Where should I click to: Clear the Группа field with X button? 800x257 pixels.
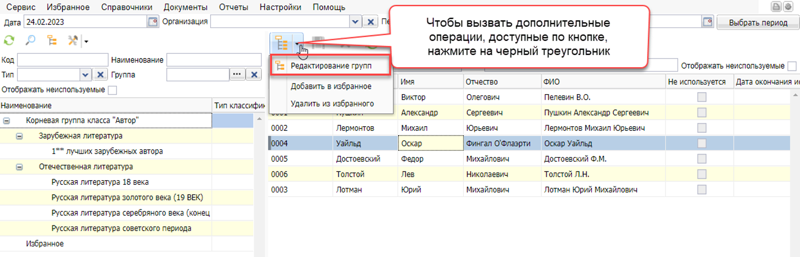pos(254,75)
